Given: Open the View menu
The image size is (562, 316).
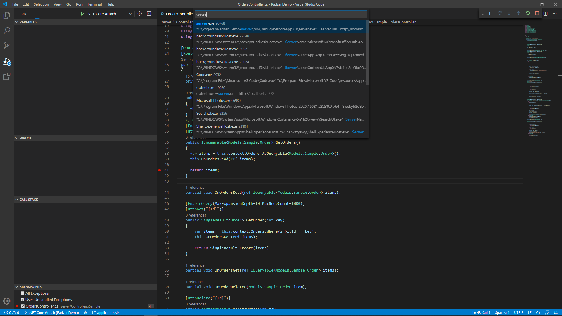Looking at the screenshot, I should click(x=58, y=4).
